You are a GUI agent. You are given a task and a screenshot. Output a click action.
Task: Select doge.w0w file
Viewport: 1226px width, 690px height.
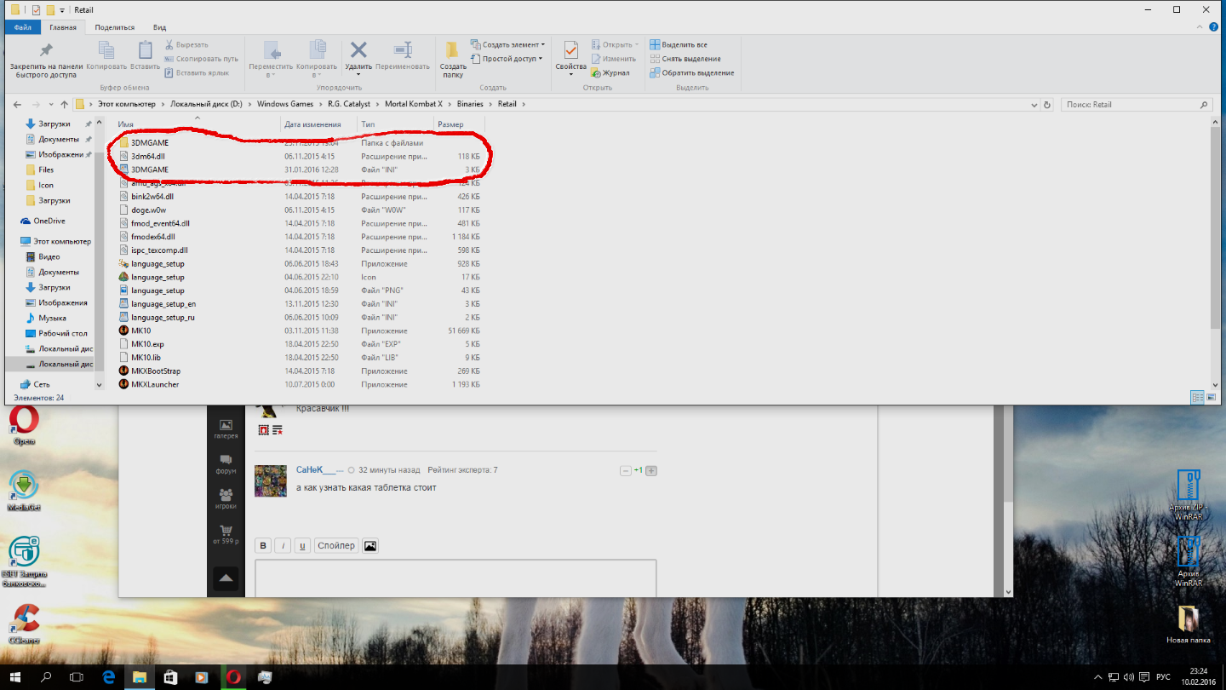coord(149,210)
